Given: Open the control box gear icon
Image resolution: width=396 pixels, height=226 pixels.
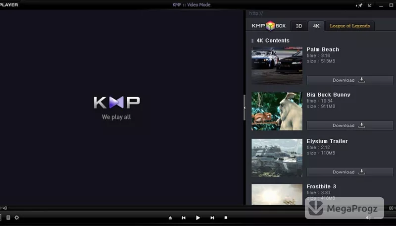Looking at the screenshot, I should tap(17, 218).
